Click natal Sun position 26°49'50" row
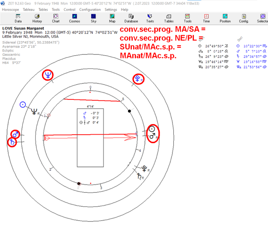The width and height of the screenshot is (268, 232). pos(213,46)
